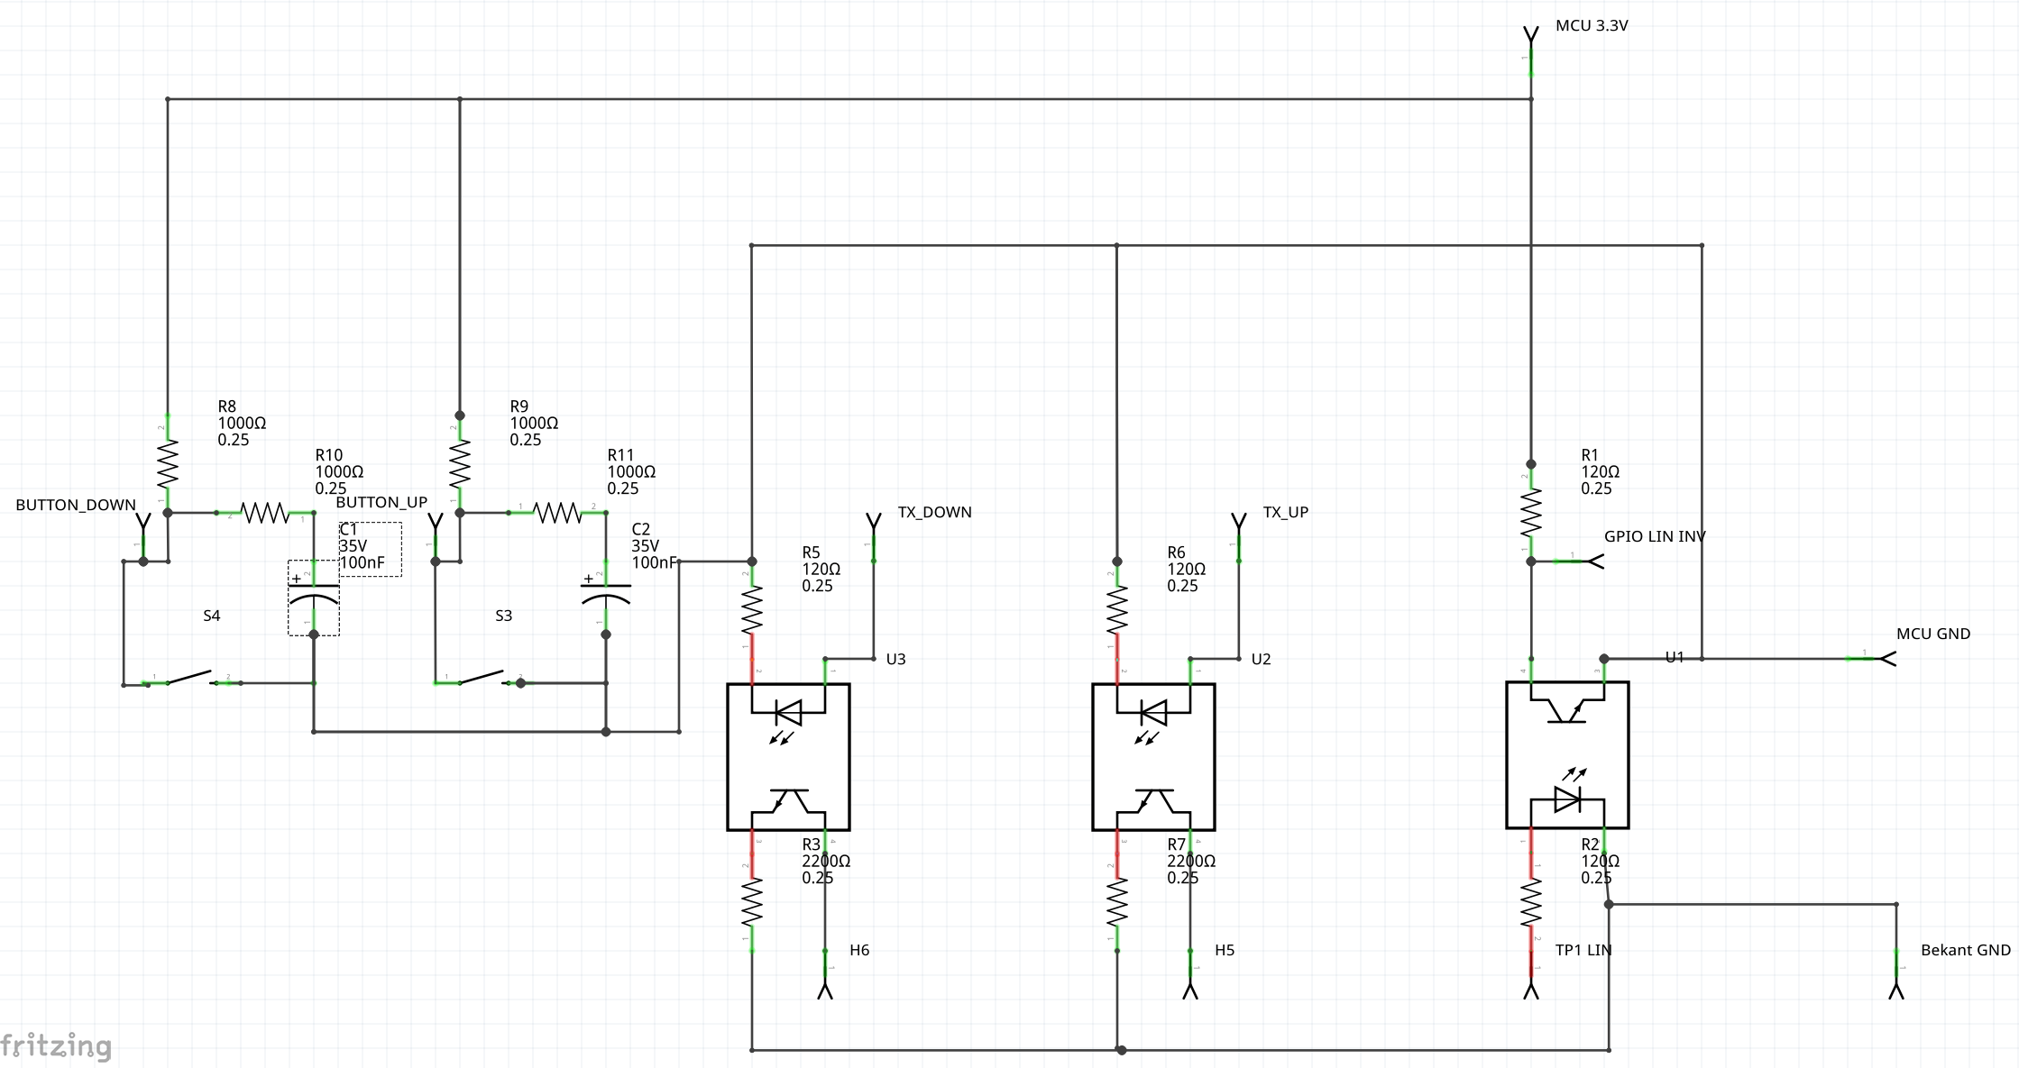
Task: Click the 'R1 120Ω 0.25' label
Action: click(1600, 472)
